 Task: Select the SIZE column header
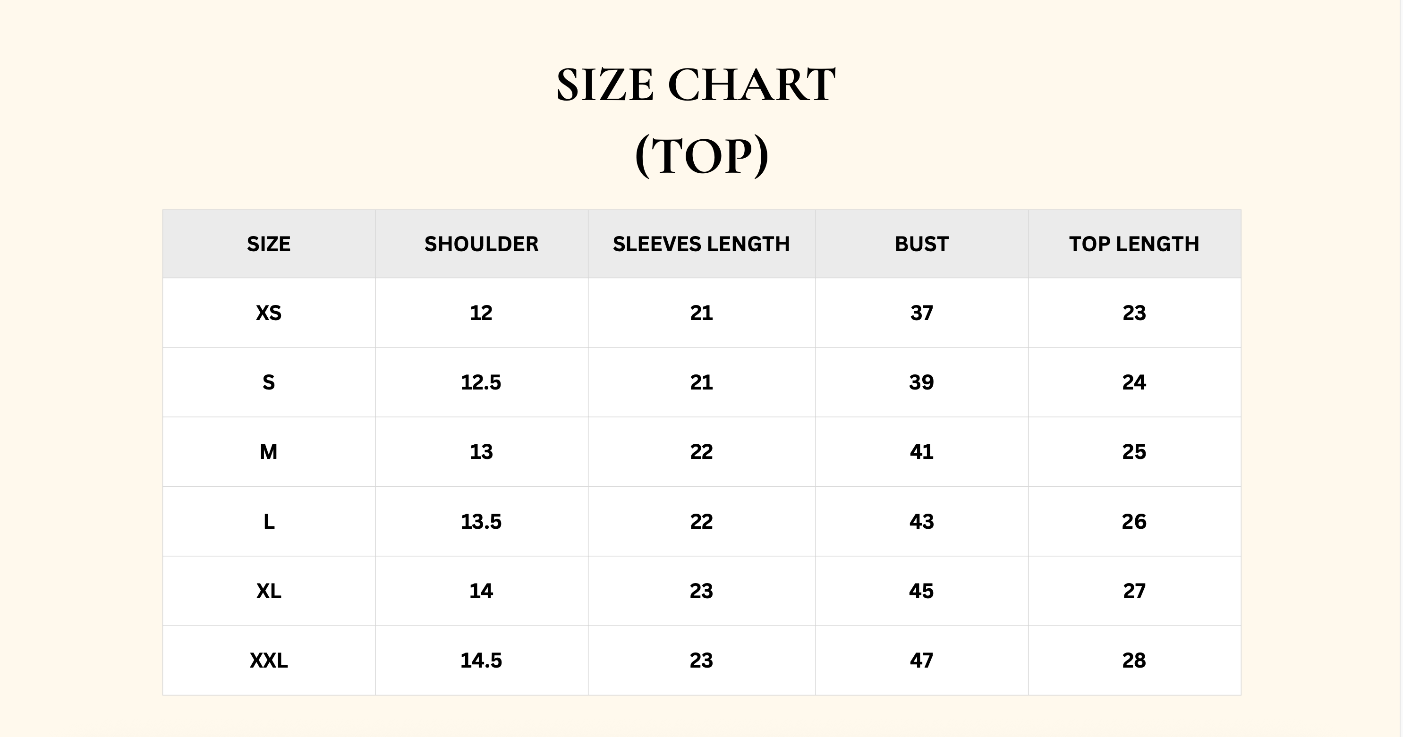point(269,244)
